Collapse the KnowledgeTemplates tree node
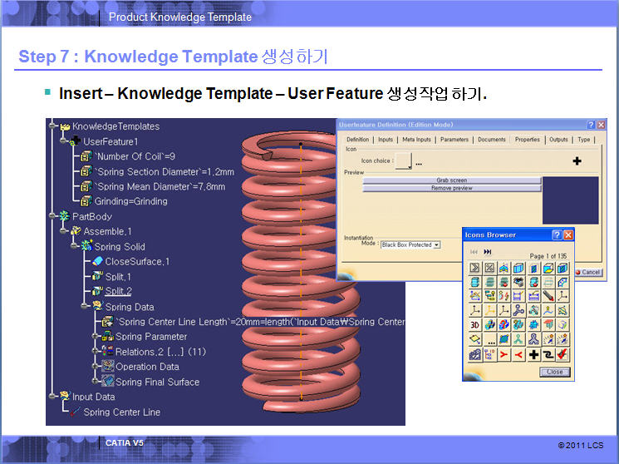Screen dimensions: 619x464 [52, 126]
